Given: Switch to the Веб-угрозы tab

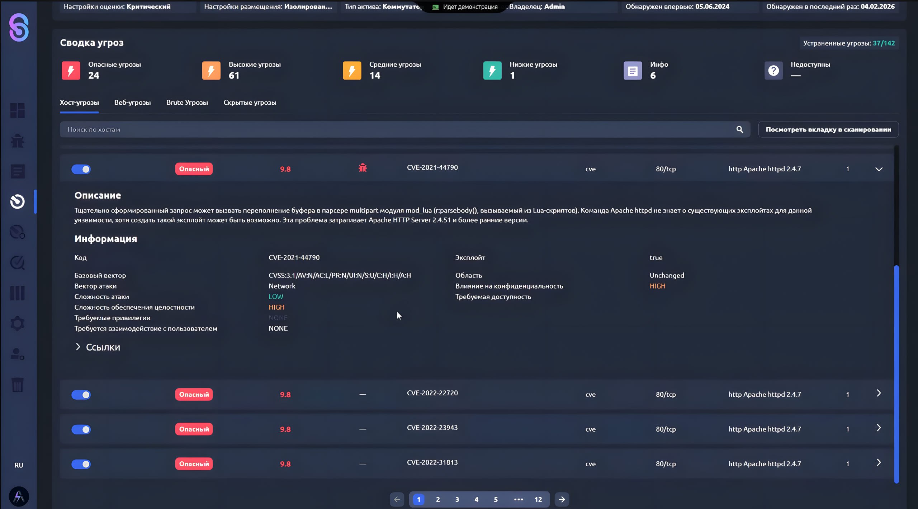Looking at the screenshot, I should click(x=132, y=103).
